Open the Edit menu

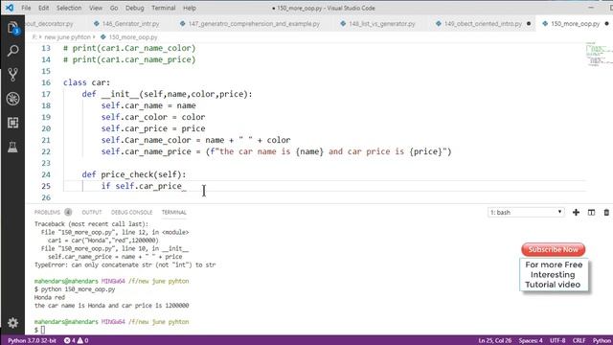(43, 8)
